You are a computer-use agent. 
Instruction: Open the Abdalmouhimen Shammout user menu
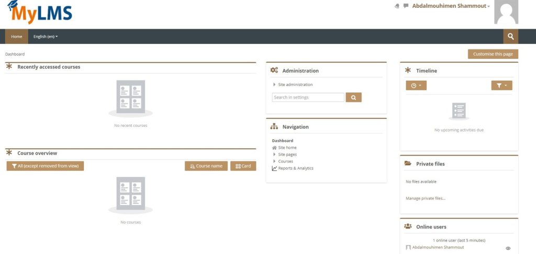pyautogui.click(x=451, y=6)
